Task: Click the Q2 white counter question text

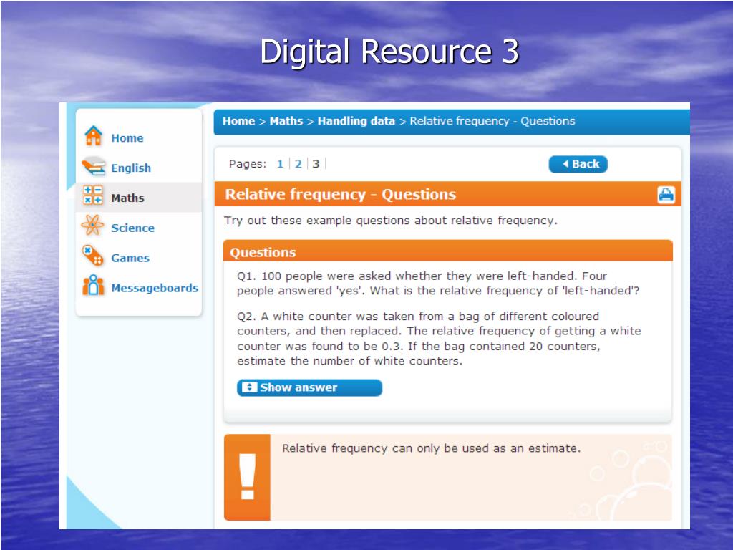Action: point(439,339)
